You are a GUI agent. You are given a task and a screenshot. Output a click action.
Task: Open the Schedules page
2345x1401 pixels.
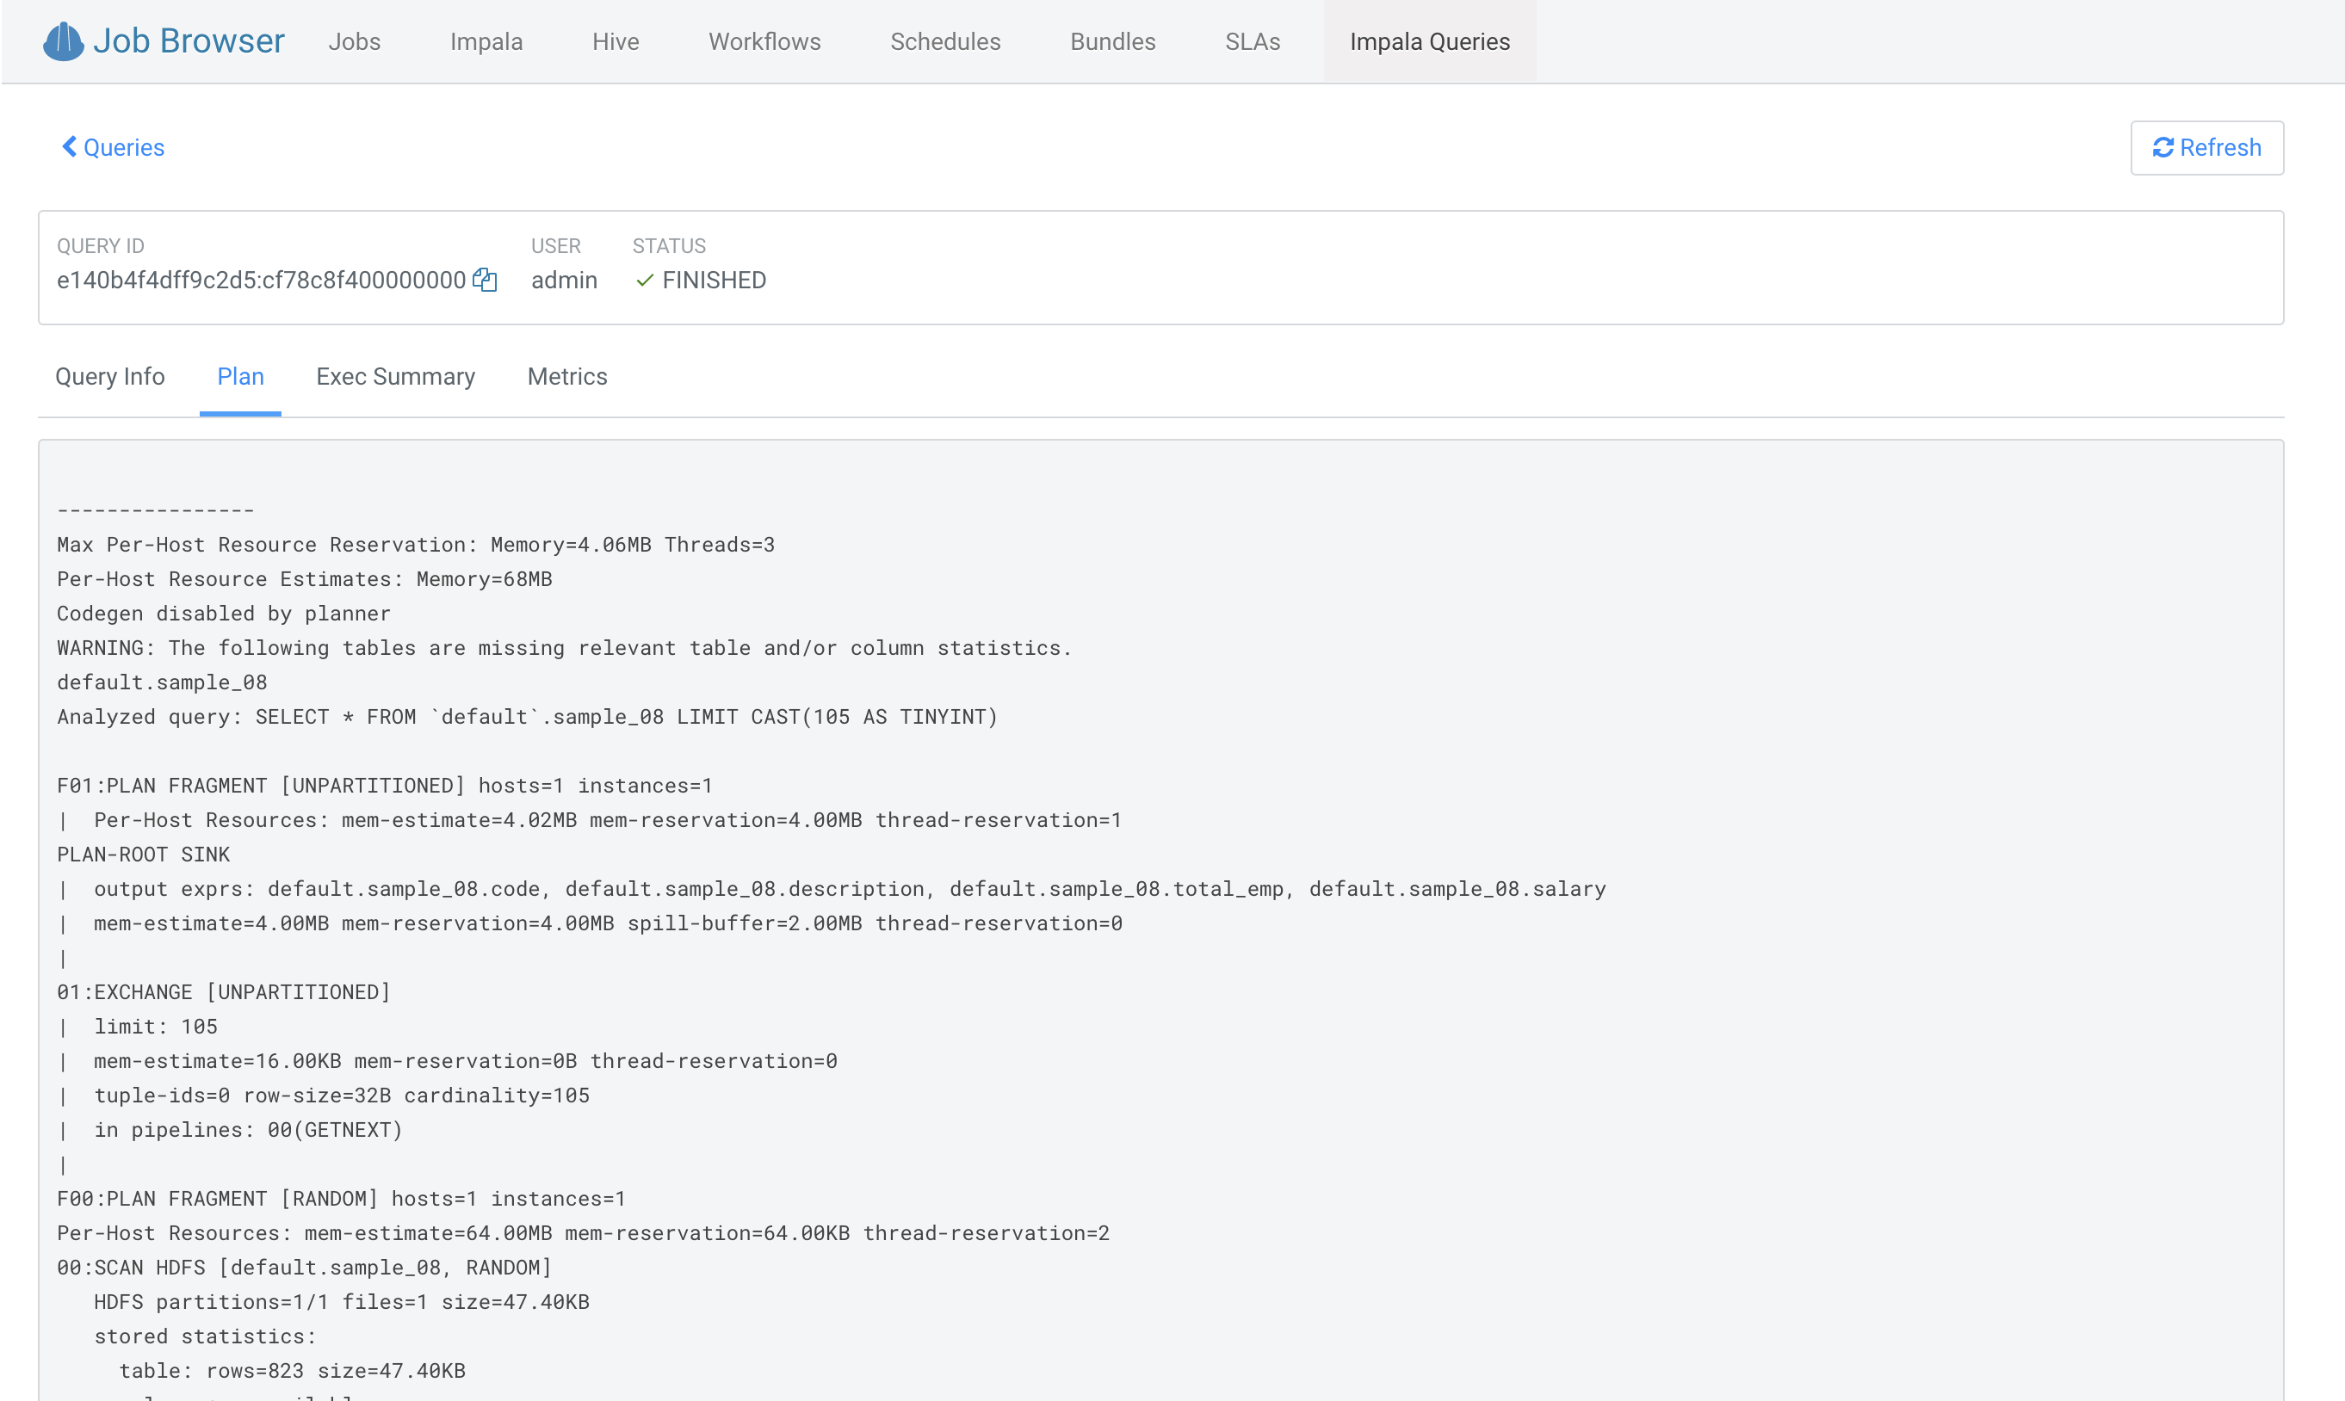pyautogui.click(x=944, y=41)
